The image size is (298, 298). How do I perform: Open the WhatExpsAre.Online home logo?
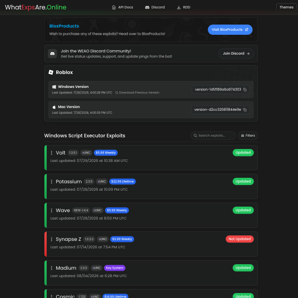(x=36, y=7)
